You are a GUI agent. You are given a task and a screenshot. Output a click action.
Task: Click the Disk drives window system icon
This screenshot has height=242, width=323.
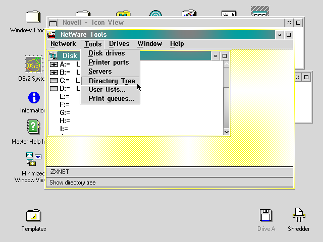(53, 55)
